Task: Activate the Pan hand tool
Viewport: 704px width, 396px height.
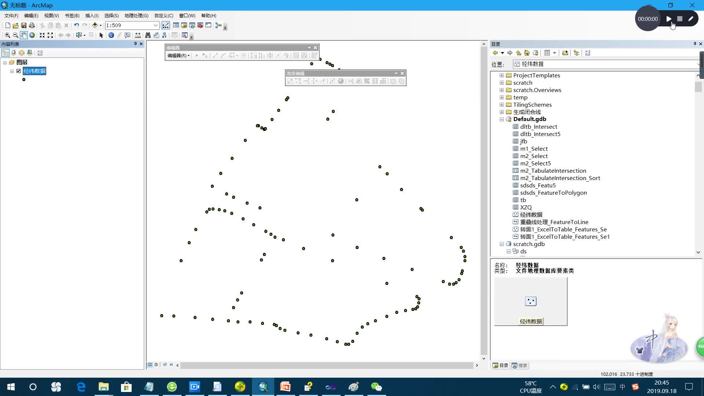Action: pos(23,35)
